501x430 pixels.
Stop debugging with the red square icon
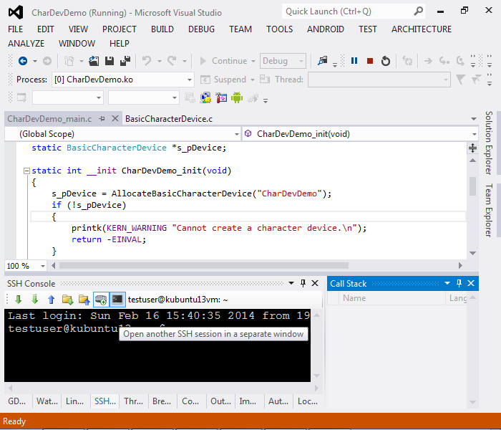pyautogui.click(x=370, y=61)
